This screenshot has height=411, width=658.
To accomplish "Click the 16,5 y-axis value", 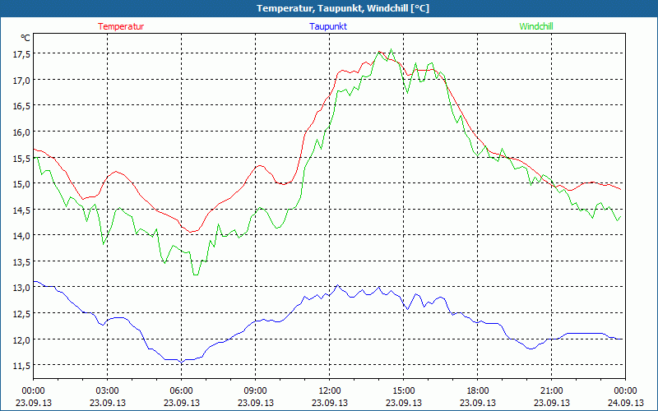I will pos(21,106).
